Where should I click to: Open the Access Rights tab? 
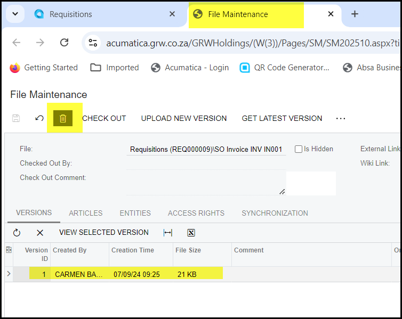[x=196, y=213]
